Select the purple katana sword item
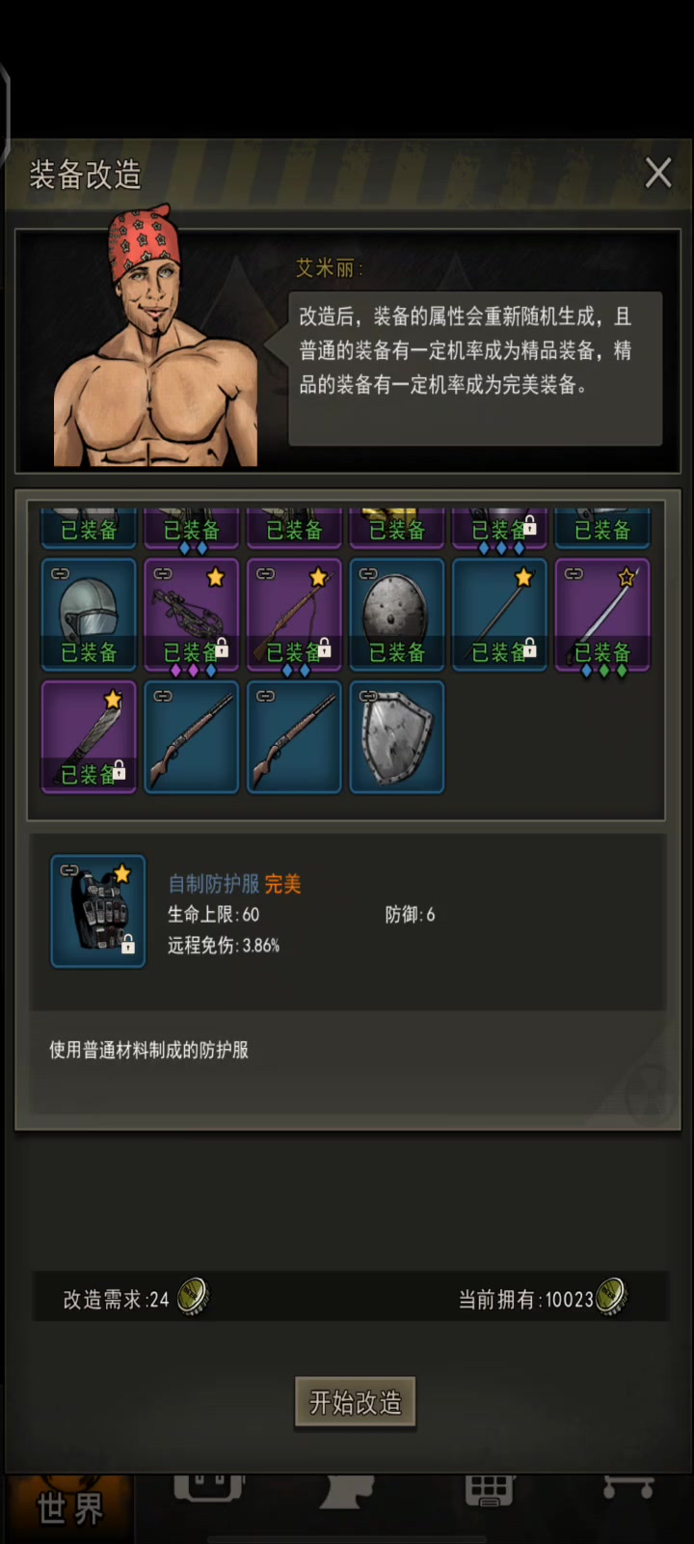The height and width of the screenshot is (1544, 694). (x=602, y=614)
